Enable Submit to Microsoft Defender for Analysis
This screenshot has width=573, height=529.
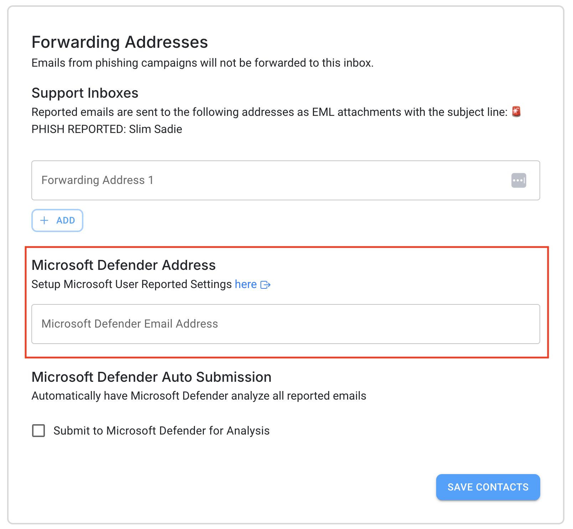38,430
